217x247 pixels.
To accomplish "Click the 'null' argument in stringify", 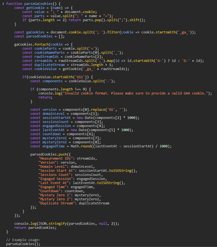I will click(103, 224).
